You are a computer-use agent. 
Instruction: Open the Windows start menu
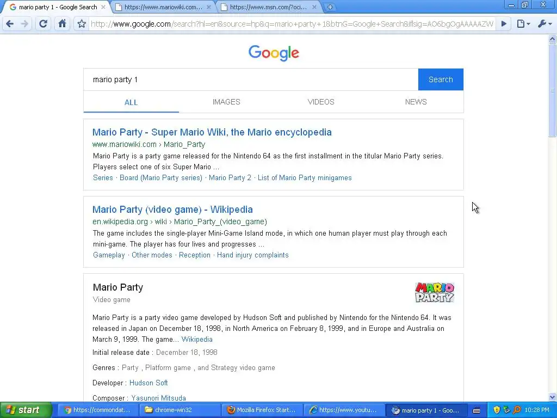(26, 410)
